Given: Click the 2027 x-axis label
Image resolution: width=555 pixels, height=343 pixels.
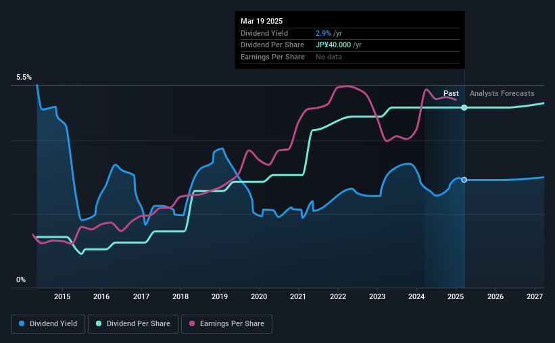Looking at the screenshot, I should click(535, 296).
